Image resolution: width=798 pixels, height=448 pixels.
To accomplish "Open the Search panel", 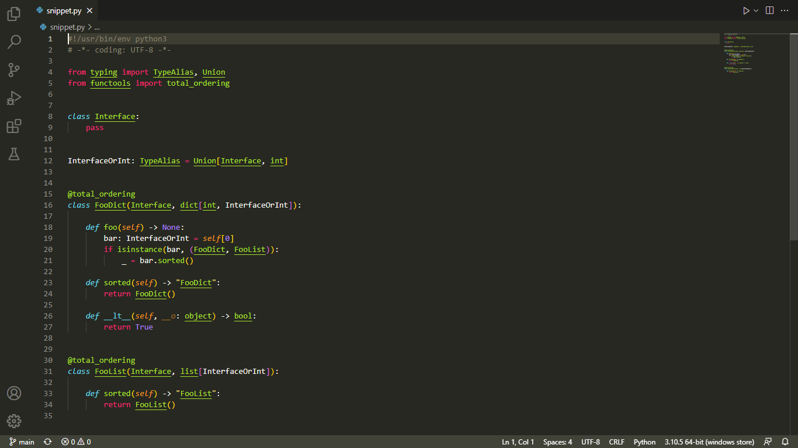I will (13, 42).
